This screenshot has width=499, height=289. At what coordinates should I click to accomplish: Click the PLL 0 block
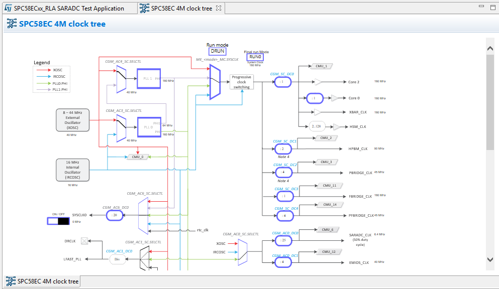click(x=149, y=127)
